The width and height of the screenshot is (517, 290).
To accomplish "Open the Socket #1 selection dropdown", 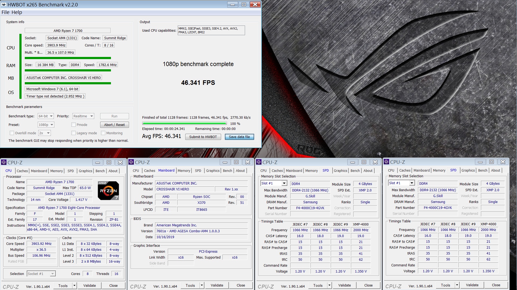I will [x=41, y=274].
